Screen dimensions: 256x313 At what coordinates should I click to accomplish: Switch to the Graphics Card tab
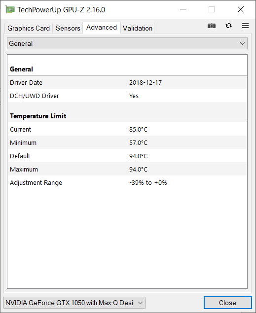tap(29, 28)
